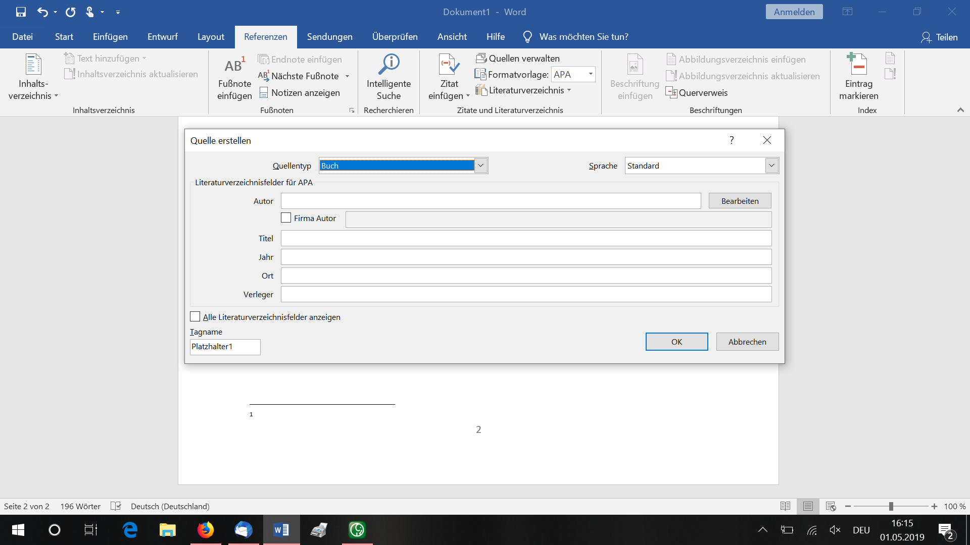Open Microsoft Edge from the taskbar
Viewport: 970px width, 545px height.
coord(130,530)
